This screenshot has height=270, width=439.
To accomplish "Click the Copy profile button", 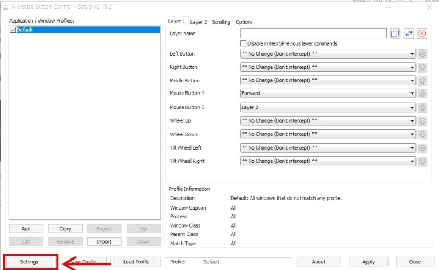I will click(x=65, y=229).
